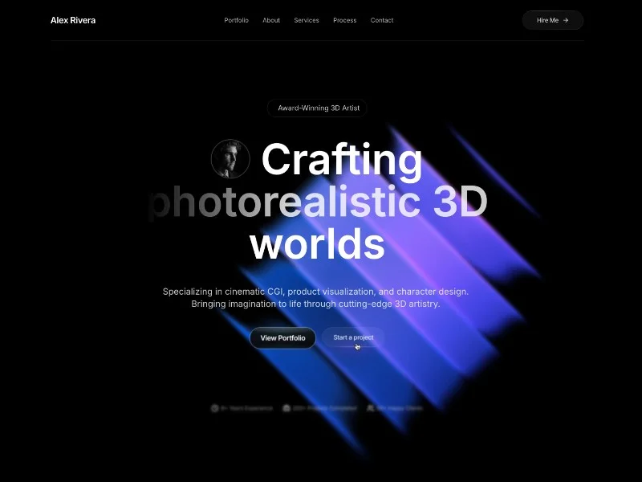Click the 'Crafting' headline word
The width and height of the screenshot is (642, 482).
coord(342,161)
